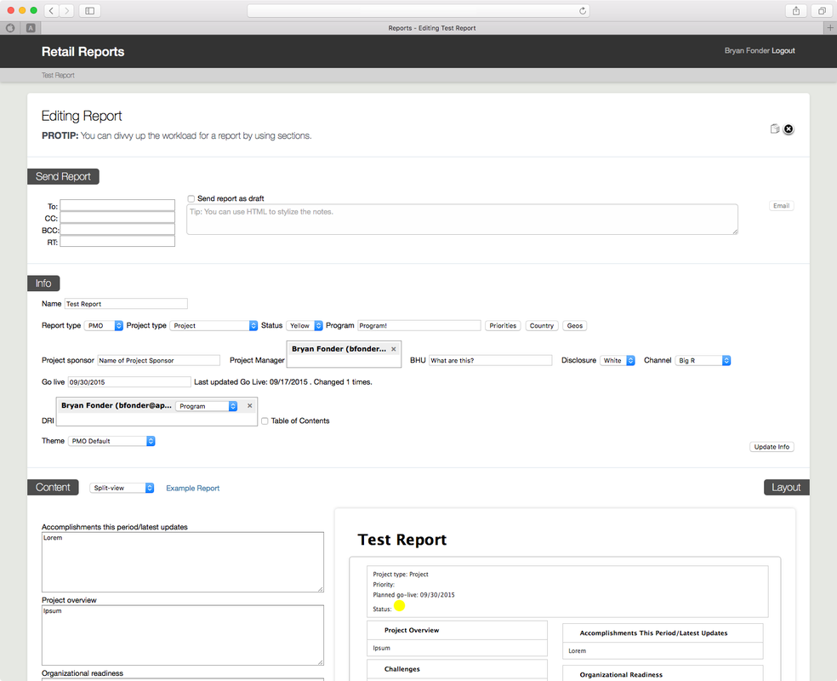Open the Channel dropdown set to Big R
The image size is (837, 681).
[703, 361]
